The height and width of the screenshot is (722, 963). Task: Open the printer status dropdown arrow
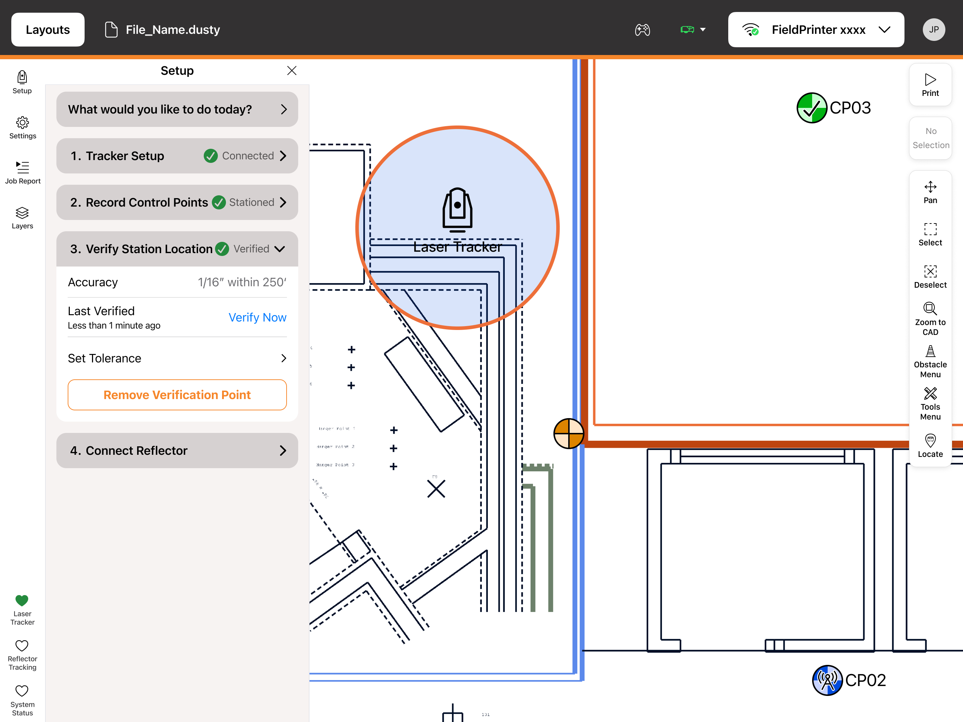tap(703, 30)
